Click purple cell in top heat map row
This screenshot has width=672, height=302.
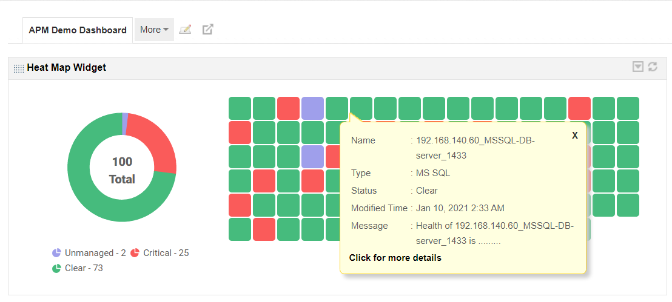click(312, 108)
